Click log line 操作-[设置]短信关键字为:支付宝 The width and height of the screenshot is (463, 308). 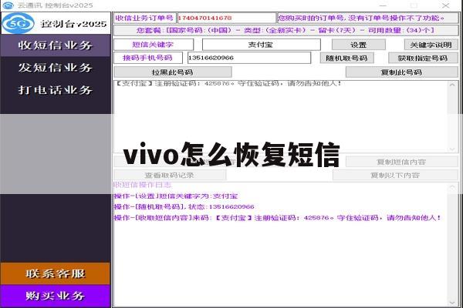[176, 196]
